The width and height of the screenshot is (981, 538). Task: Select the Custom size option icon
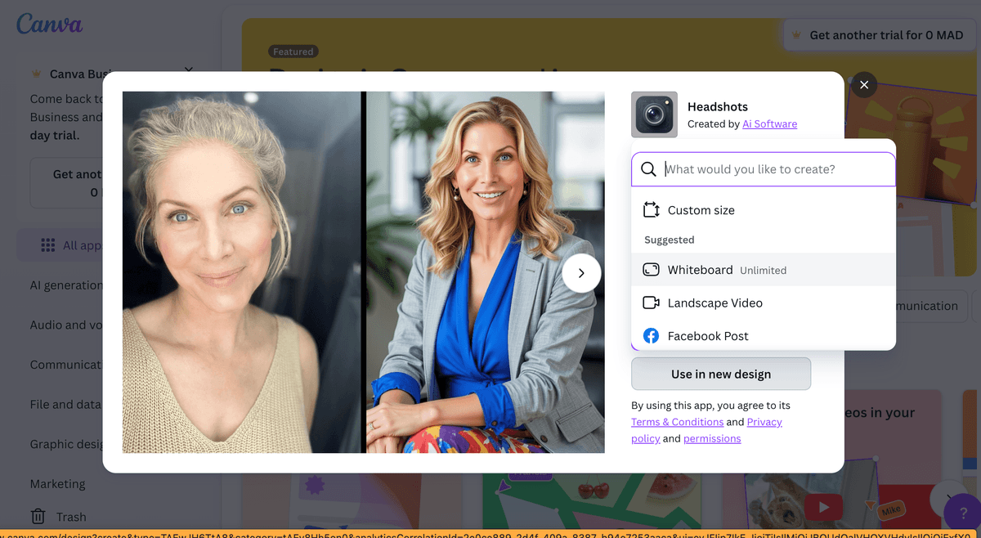tap(651, 209)
